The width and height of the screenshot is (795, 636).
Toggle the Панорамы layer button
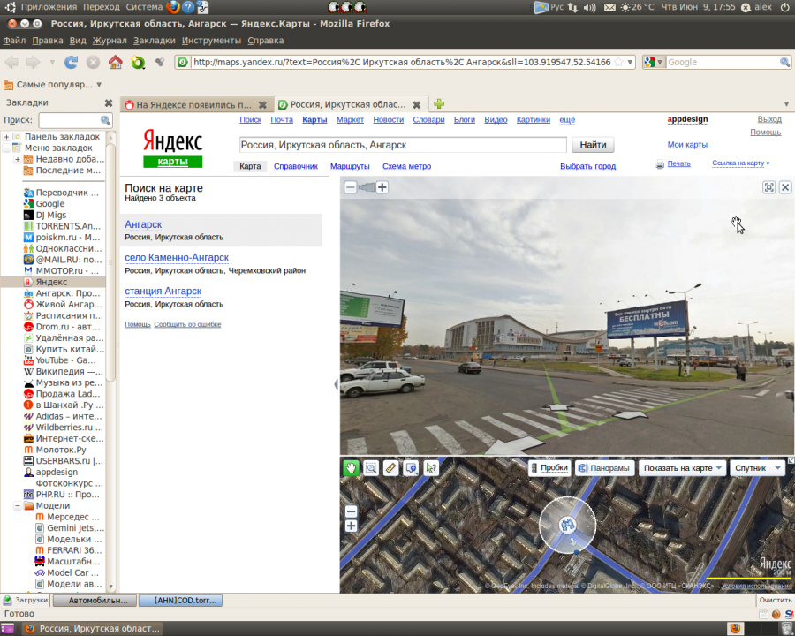click(x=604, y=468)
